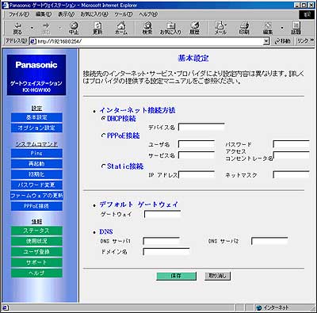Open the 編集(E) menu in menu bar
Screen dimensions: 317x313
[44, 14]
